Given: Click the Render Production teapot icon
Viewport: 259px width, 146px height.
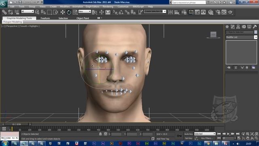Looking at the screenshot, I should [230, 12].
